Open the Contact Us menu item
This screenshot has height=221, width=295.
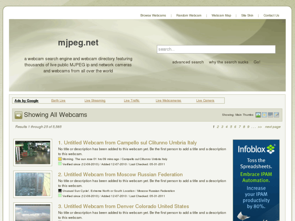(x=271, y=15)
